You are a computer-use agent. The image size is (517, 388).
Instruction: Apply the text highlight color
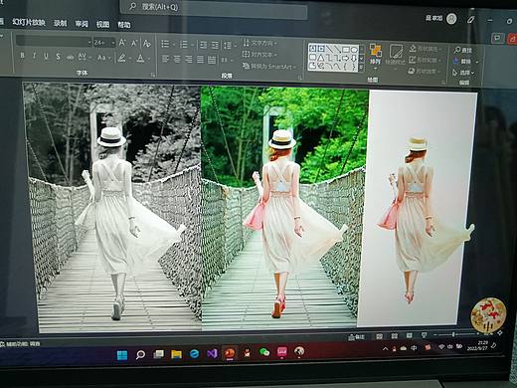pyautogui.click(x=122, y=58)
